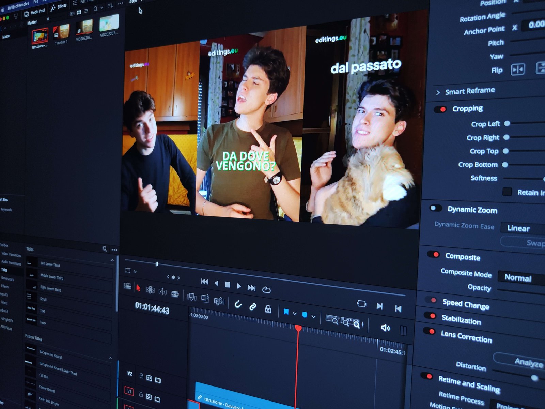The width and height of the screenshot is (545, 409).
Task: Pick the Blade Edit Mode tool
Action: point(175,294)
